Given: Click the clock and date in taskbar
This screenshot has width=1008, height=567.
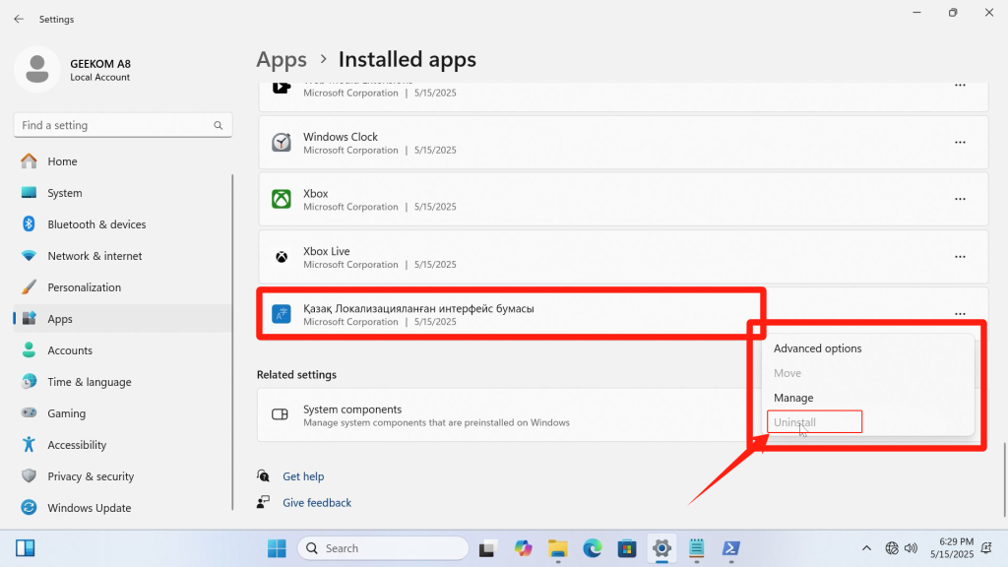Looking at the screenshot, I should click(x=952, y=548).
